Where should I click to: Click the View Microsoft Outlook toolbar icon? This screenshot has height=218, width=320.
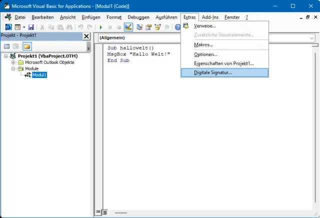(7, 26)
